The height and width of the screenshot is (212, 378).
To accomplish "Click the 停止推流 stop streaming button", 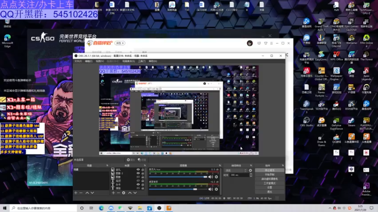I will coord(269,170).
